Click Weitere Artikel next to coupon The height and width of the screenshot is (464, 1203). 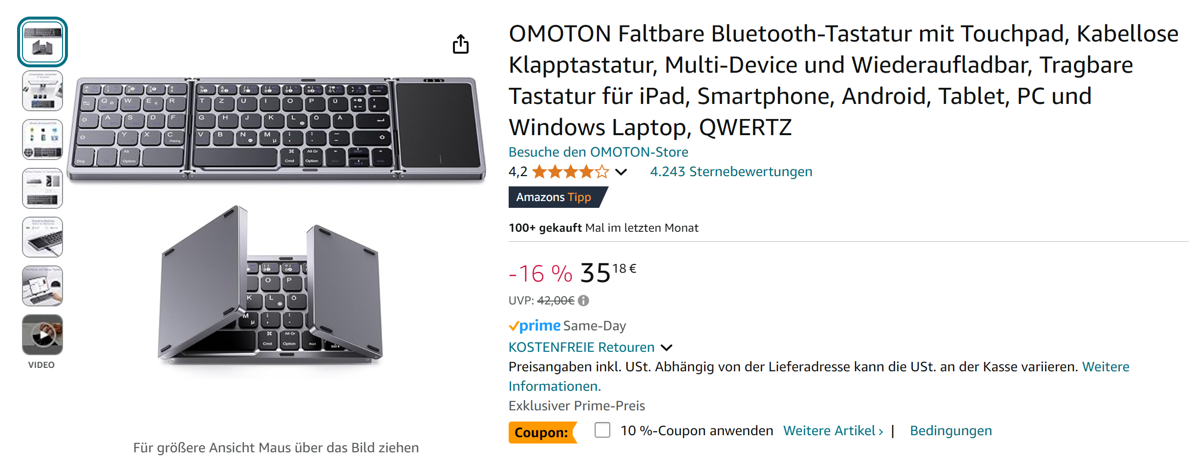(x=833, y=431)
